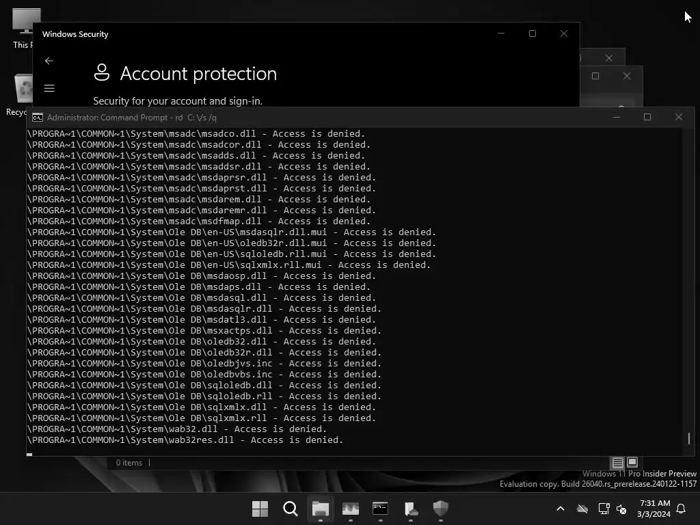Click the msxactps.dll access denied line
Viewport: 700px width, 525px height.
[x=204, y=330]
